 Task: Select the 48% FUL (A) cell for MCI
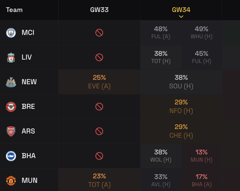[x=161, y=33]
